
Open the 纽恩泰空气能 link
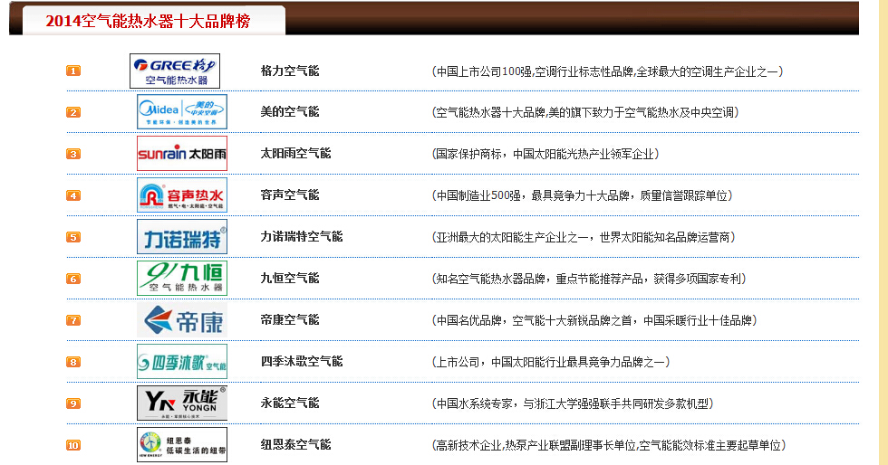point(295,444)
